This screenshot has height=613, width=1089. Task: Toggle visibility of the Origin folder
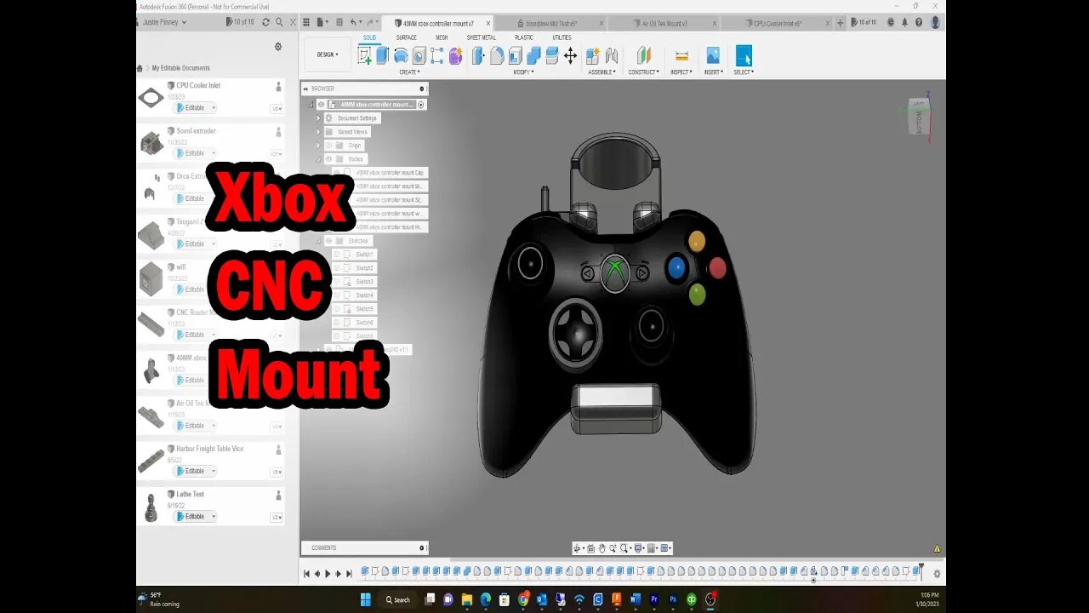click(328, 146)
